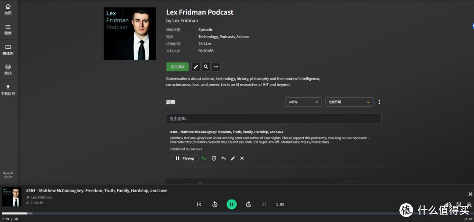Clear the 未听完 filter with its X
Viewport: 474px width, 222px height.
[317, 102]
